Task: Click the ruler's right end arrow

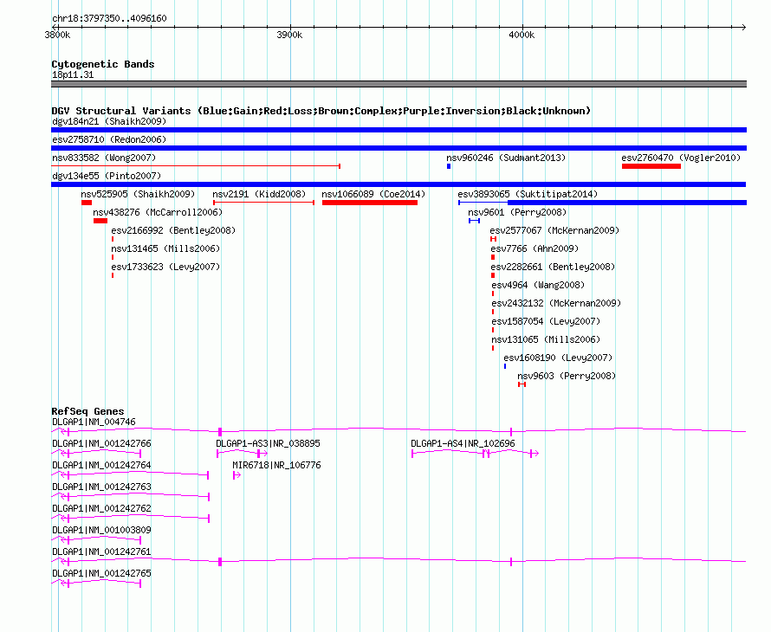Action: coord(743,27)
